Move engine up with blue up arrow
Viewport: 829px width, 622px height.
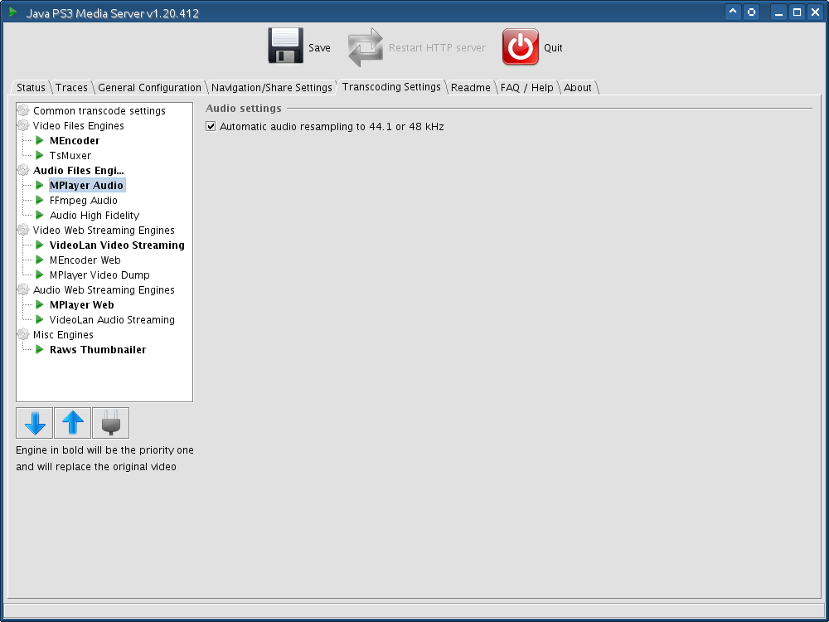tap(72, 423)
